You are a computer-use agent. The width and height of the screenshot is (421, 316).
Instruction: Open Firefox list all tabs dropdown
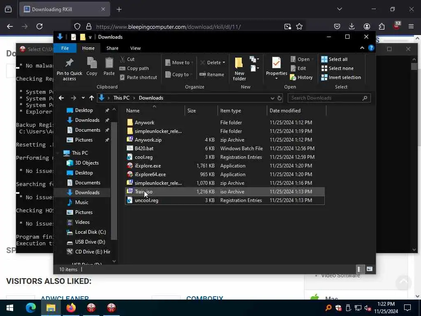click(339, 9)
